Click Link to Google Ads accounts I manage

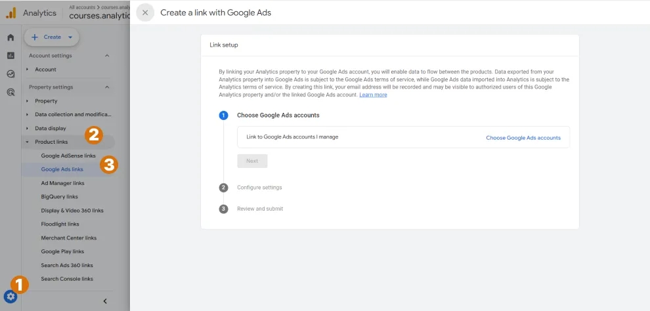click(292, 136)
